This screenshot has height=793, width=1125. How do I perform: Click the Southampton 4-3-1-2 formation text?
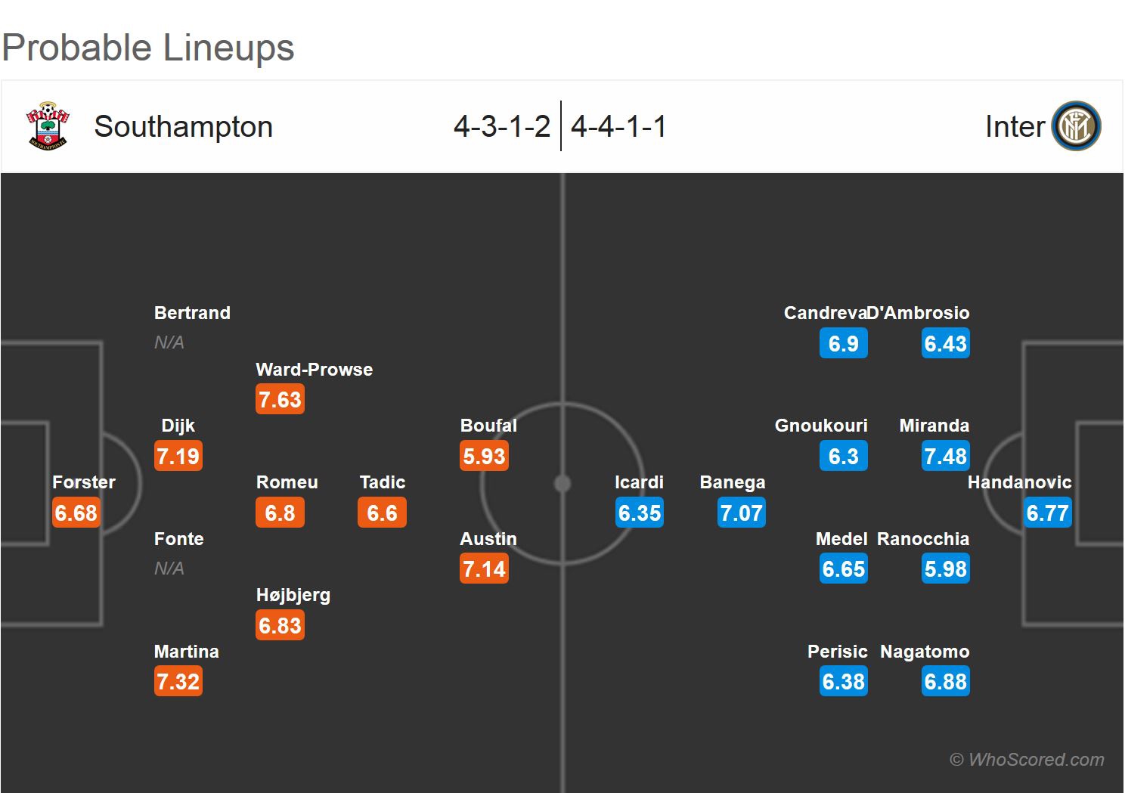click(x=502, y=126)
